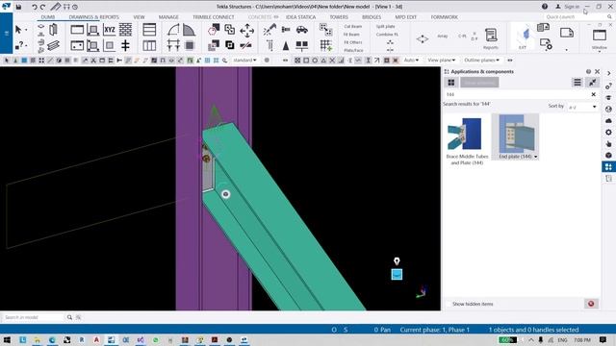This screenshot has width=616, height=346.
Task: Toggle snap to circle center switch
Action: (x=315, y=61)
